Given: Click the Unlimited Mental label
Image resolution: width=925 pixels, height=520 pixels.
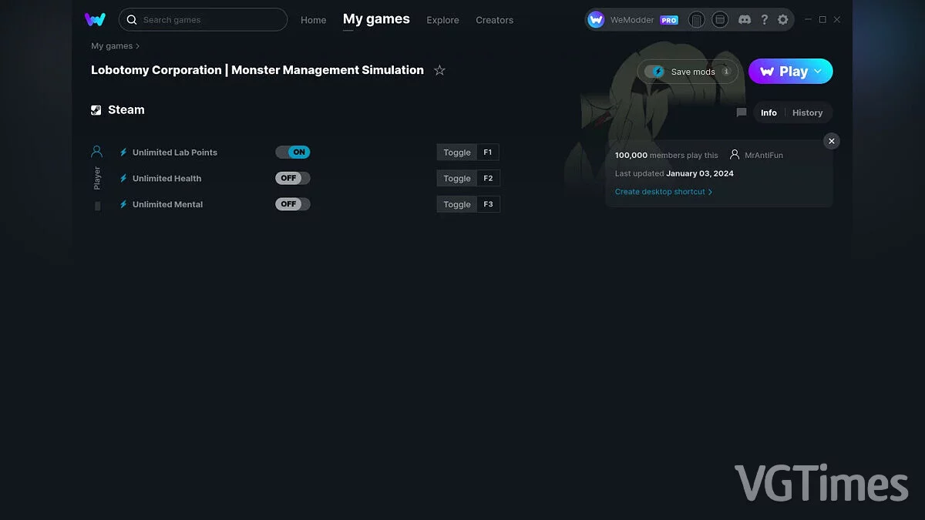Looking at the screenshot, I should pyautogui.click(x=167, y=205).
